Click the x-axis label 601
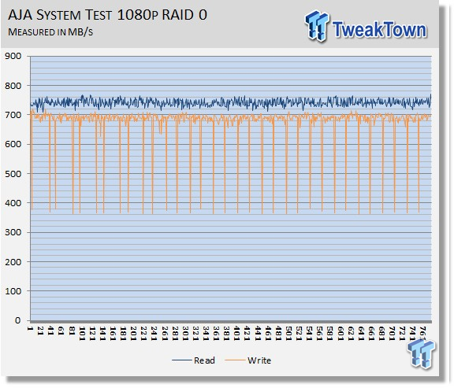 (x=340, y=334)
